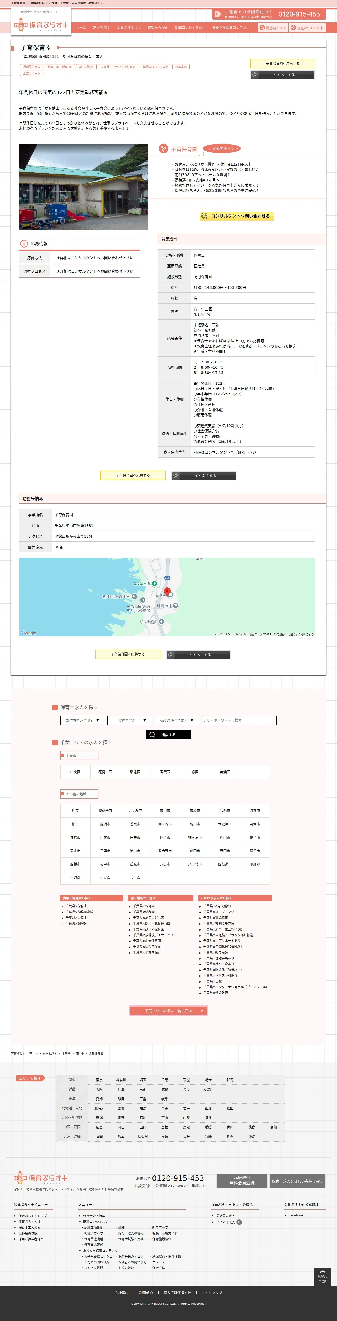Select 花見川区 in the 千葉市 area grid
The height and width of the screenshot is (1321, 337).
coord(105,772)
